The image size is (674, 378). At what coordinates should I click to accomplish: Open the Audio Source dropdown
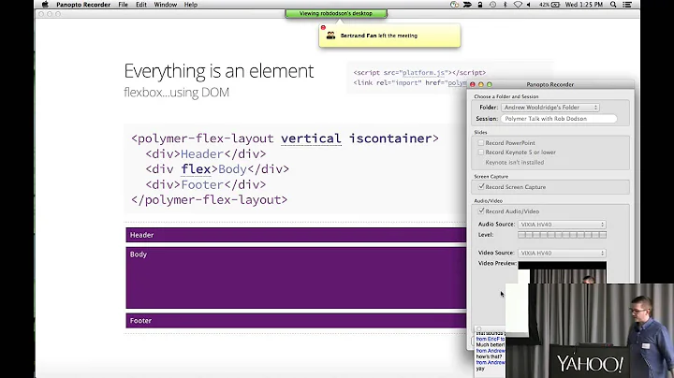pyautogui.click(x=562, y=225)
